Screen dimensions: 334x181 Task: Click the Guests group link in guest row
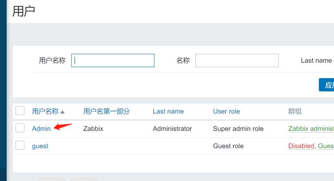(x=326, y=146)
